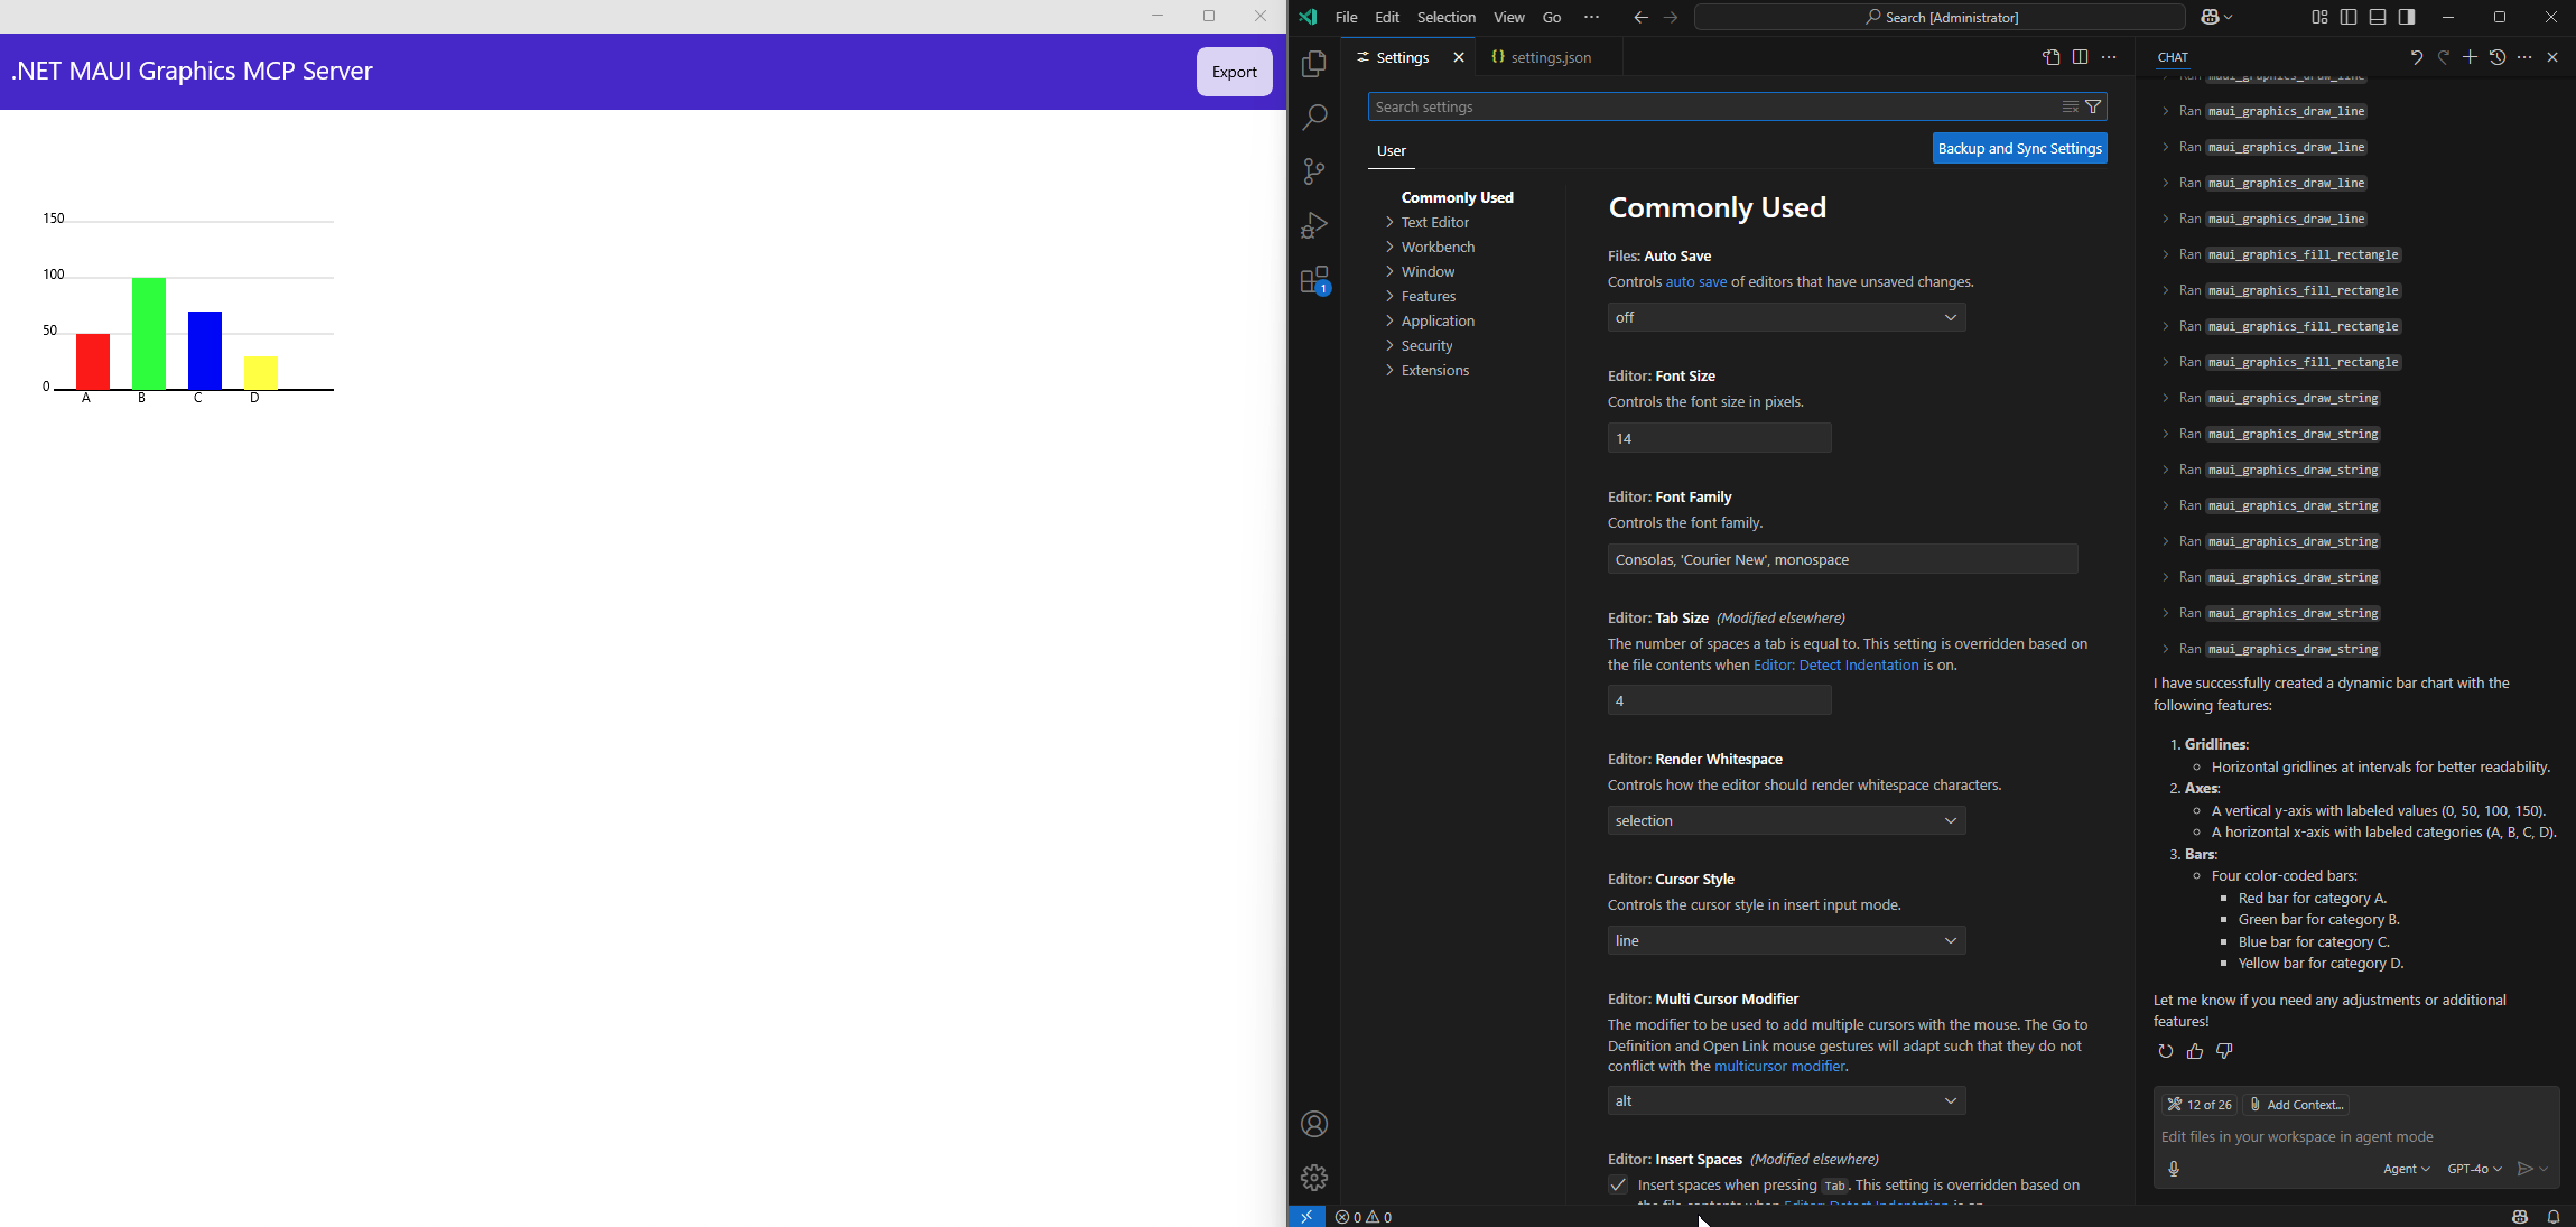Click the Search settings input field

click(x=1710, y=107)
